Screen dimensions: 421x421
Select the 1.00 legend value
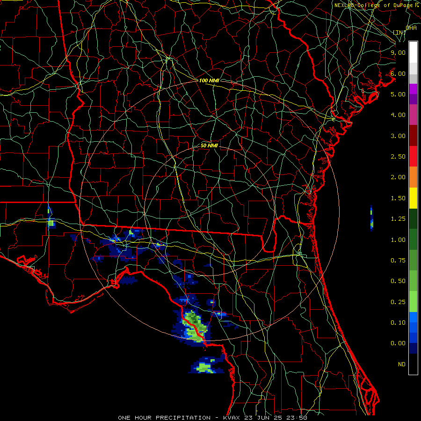[x=398, y=240]
